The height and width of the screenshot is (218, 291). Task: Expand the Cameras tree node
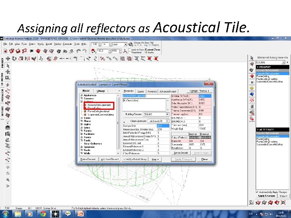click(81, 99)
